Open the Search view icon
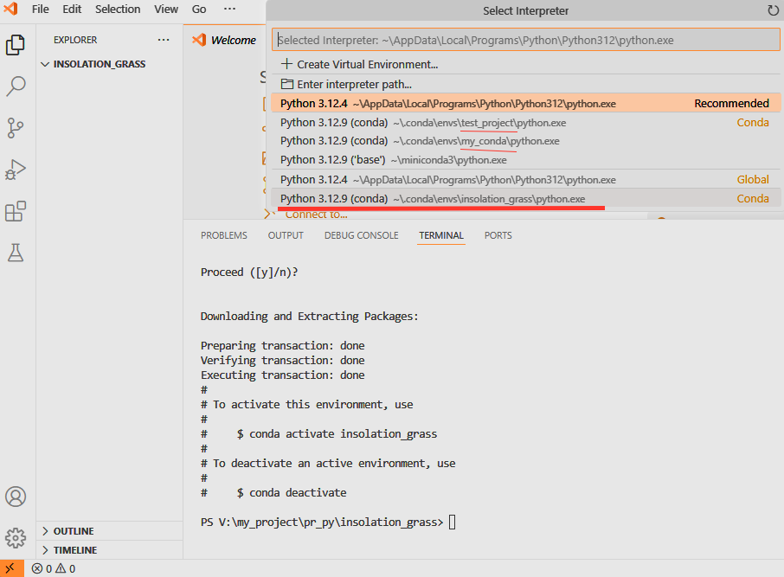The image size is (784, 577). pyautogui.click(x=16, y=87)
